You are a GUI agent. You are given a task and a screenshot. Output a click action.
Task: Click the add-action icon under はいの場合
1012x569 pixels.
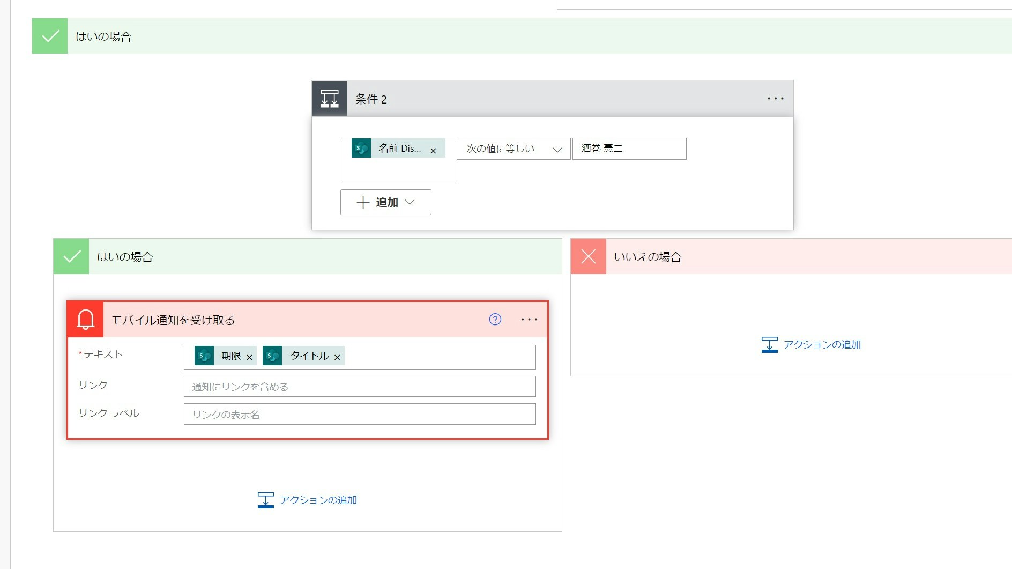(x=265, y=500)
